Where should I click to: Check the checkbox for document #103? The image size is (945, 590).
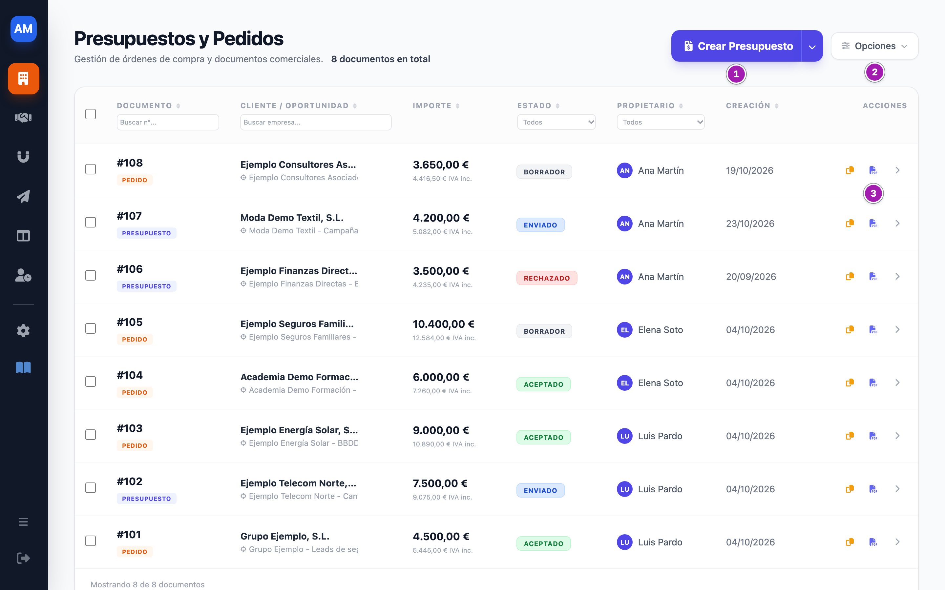91,434
